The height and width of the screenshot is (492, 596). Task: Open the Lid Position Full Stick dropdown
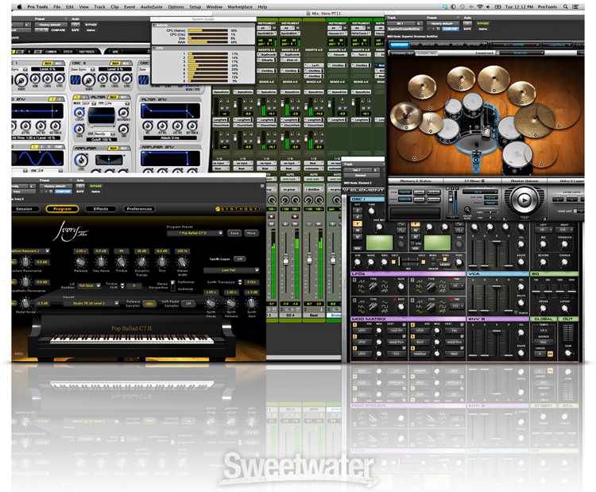89,285
